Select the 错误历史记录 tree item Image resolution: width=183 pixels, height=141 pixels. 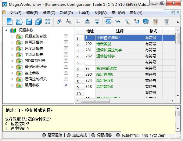36,67
